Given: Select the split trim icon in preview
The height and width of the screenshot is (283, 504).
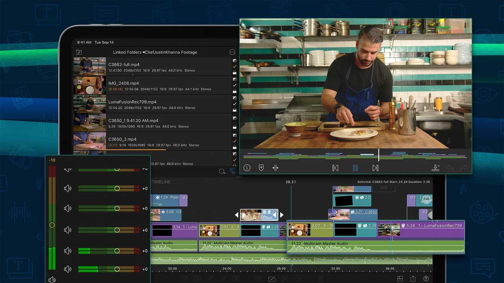Looking at the screenshot, I should click(x=275, y=168).
